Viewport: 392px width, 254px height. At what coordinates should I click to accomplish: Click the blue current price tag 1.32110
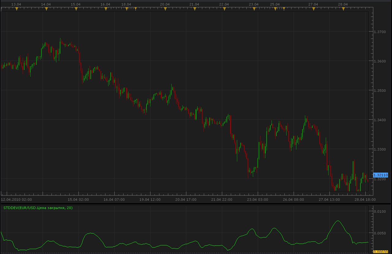380,175
